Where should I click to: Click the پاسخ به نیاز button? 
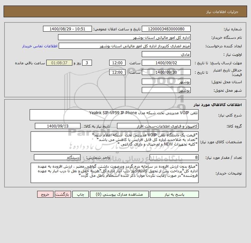pyautogui.click(x=174, y=194)
